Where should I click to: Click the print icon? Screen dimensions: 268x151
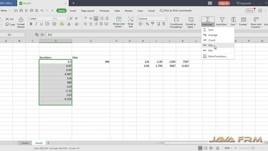pyautogui.click(x=31, y=10)
